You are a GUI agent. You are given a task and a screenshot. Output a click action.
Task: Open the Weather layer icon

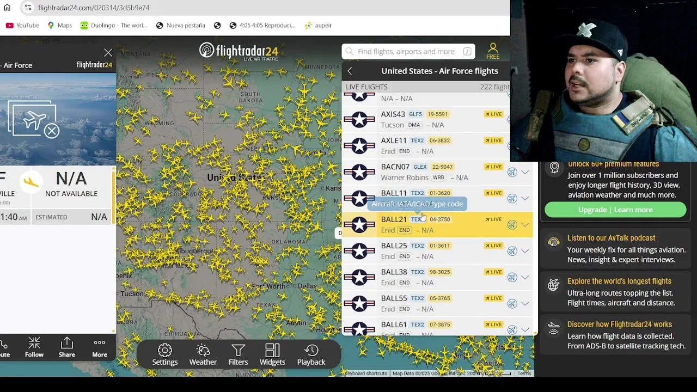coord(203,354)
